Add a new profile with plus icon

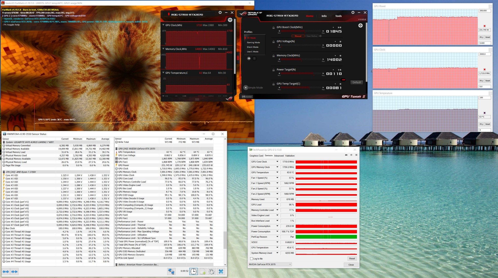[249, 58]
